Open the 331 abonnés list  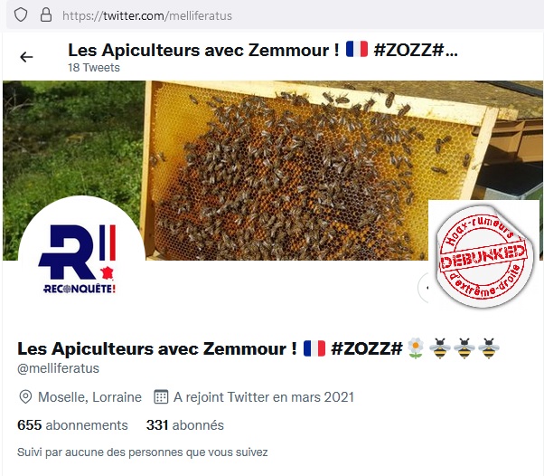click(185, 425)
